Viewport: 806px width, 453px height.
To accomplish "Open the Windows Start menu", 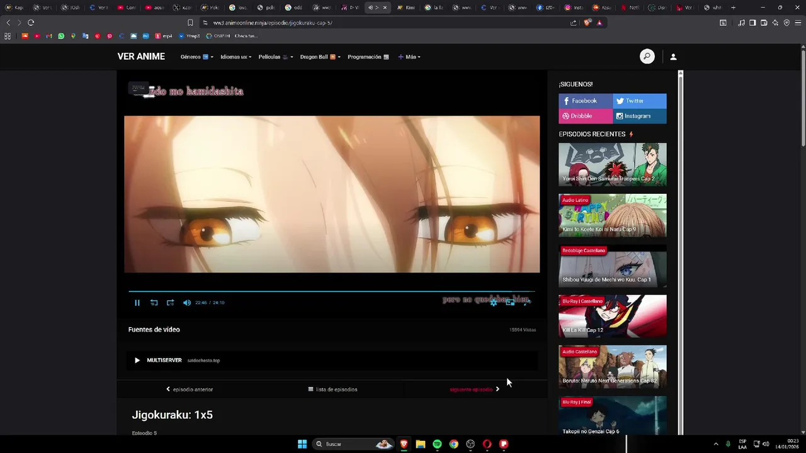I will click(x=302, y=444).
